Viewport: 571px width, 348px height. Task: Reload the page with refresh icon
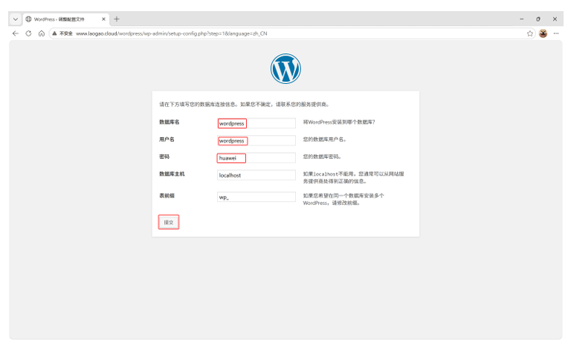click(x=28, y=33)
